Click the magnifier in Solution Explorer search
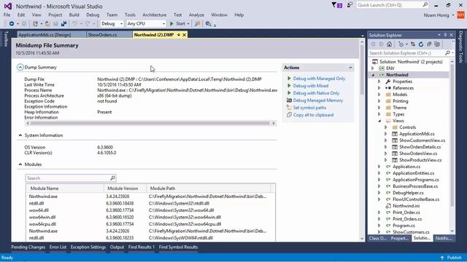 point(447,53)
